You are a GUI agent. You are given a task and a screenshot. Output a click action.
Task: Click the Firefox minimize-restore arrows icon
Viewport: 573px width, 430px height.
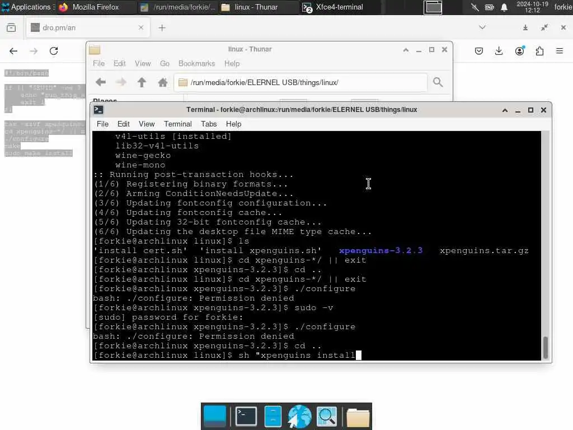(544, 27)
